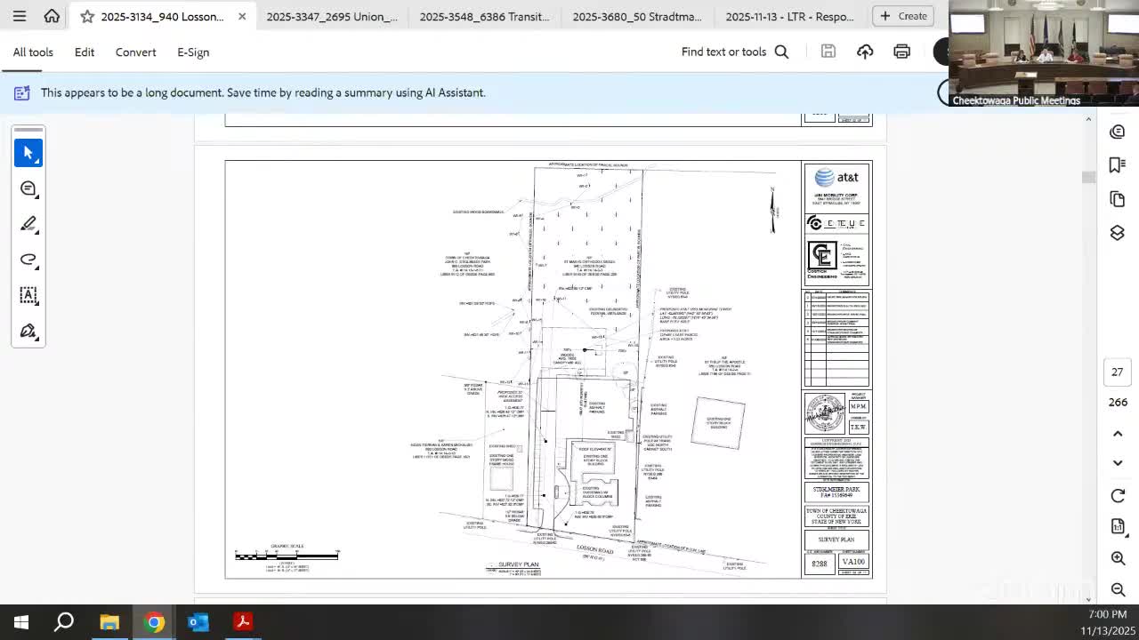Close the 2025-3134_940 Losson tab
The height and width of the screenshot is (640, 1139).
click(x=242, y=16)
